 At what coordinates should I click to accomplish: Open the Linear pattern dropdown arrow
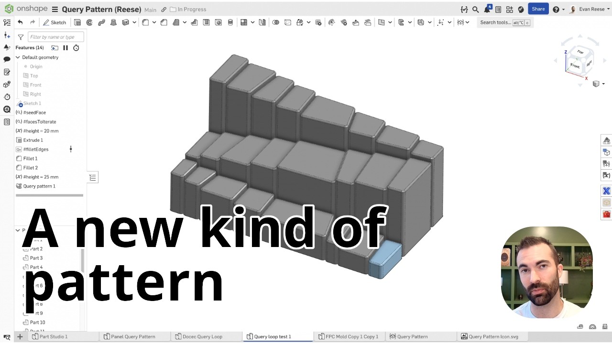coord(252,22)
